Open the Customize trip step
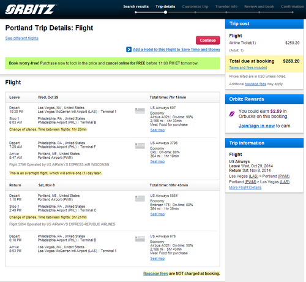This screenshot has height=282, width=306. pyautogui.click(x=195, y=7)
